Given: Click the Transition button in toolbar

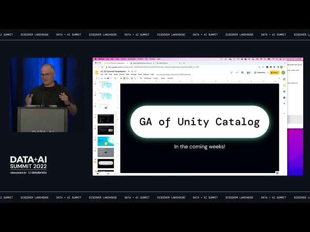Looking at the screenshot, I should coord(170,78).
